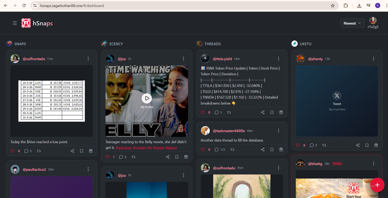
Task: Reblog the @phanty post
Action: point(324,145)
